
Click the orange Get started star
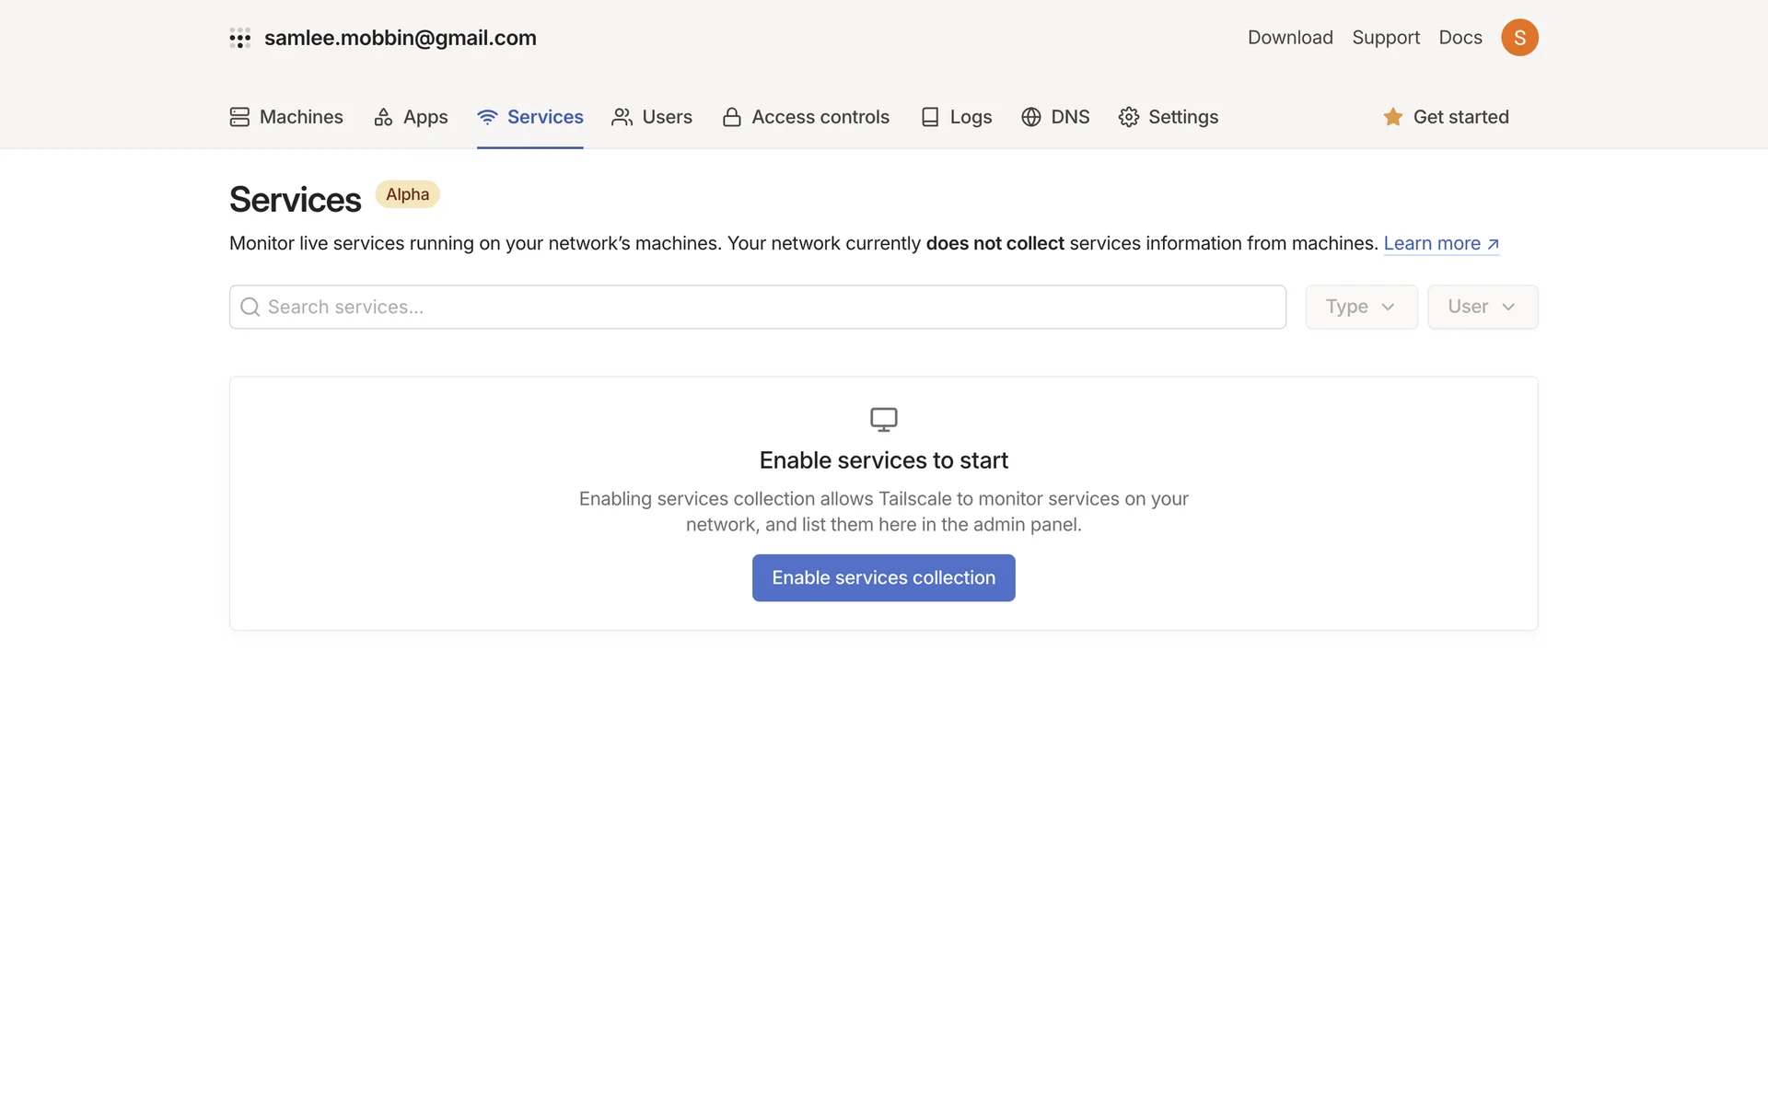(x=1393, y=117)
